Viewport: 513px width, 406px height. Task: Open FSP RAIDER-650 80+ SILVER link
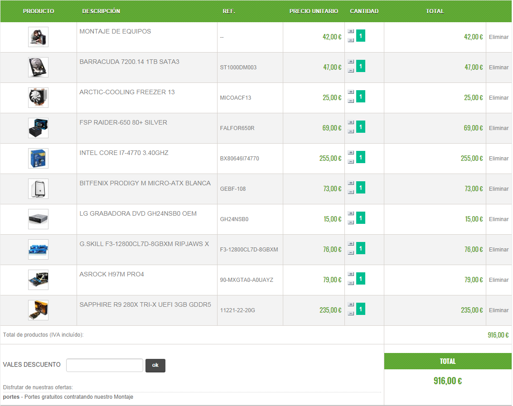123,122
